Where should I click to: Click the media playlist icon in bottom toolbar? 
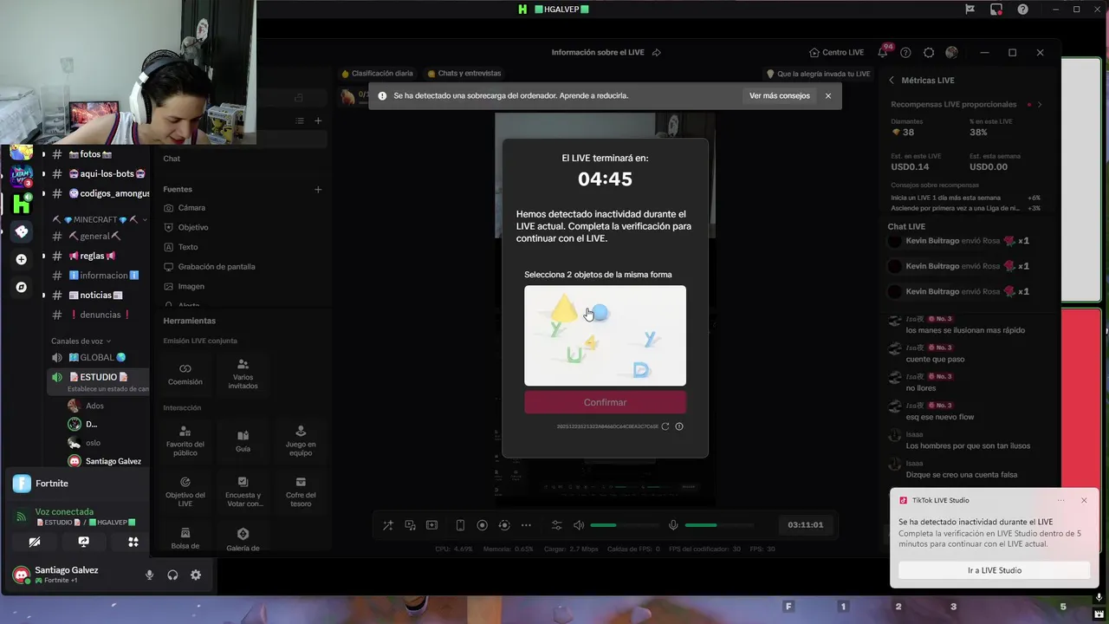tap(410, 525)
